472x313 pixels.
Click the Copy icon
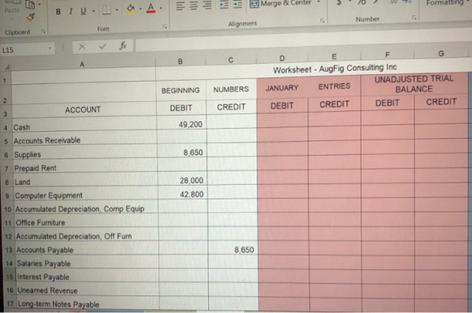(x=29, y=4)
